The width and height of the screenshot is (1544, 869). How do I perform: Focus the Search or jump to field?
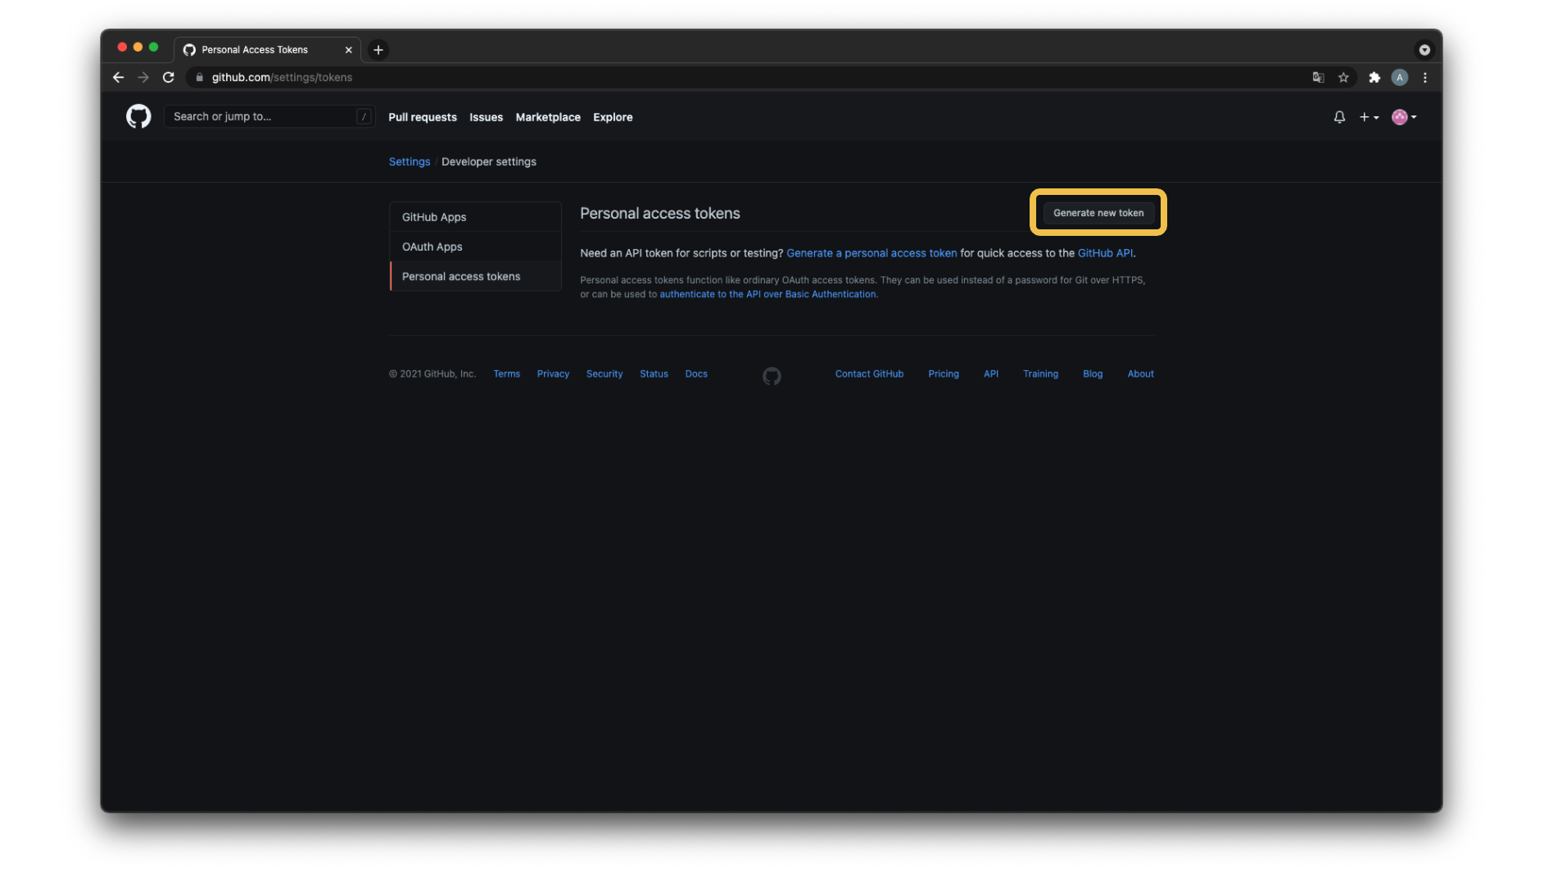[x=269, y=116]
